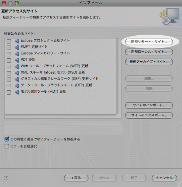Select XML スキーマ Infoset モデル (XSD) 更新 text
Screen dimensions: 182x187
click(53, 72)
